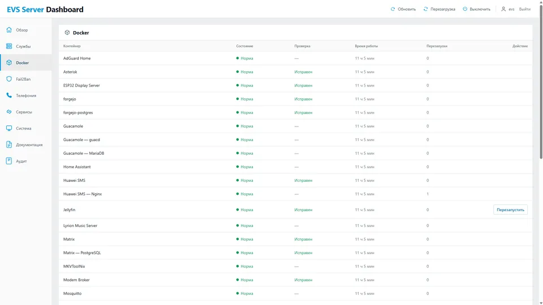Click the Docker cube icon in sidebar
The width and height of the screenshot is (543, 305).
[9, 63]
